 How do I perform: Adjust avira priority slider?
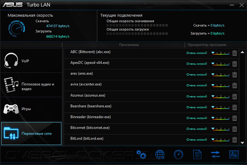point(220,86)
